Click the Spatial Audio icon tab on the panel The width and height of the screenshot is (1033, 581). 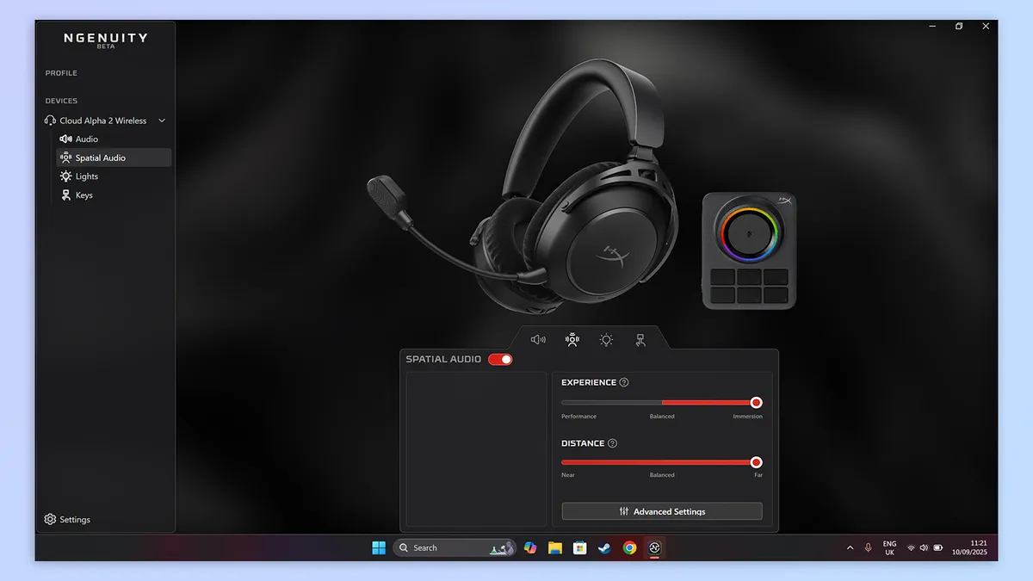point(572,339)
